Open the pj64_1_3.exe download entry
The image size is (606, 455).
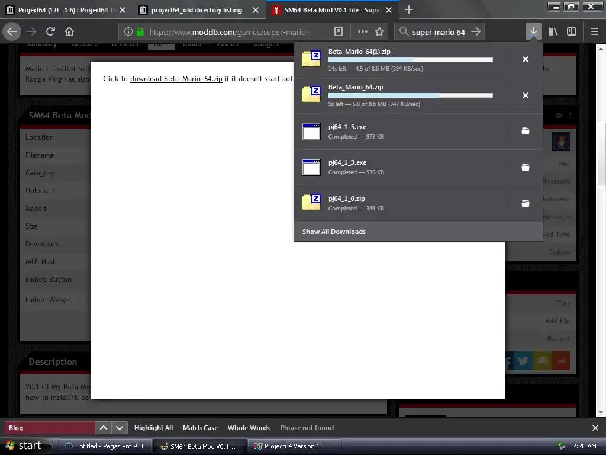401,168
